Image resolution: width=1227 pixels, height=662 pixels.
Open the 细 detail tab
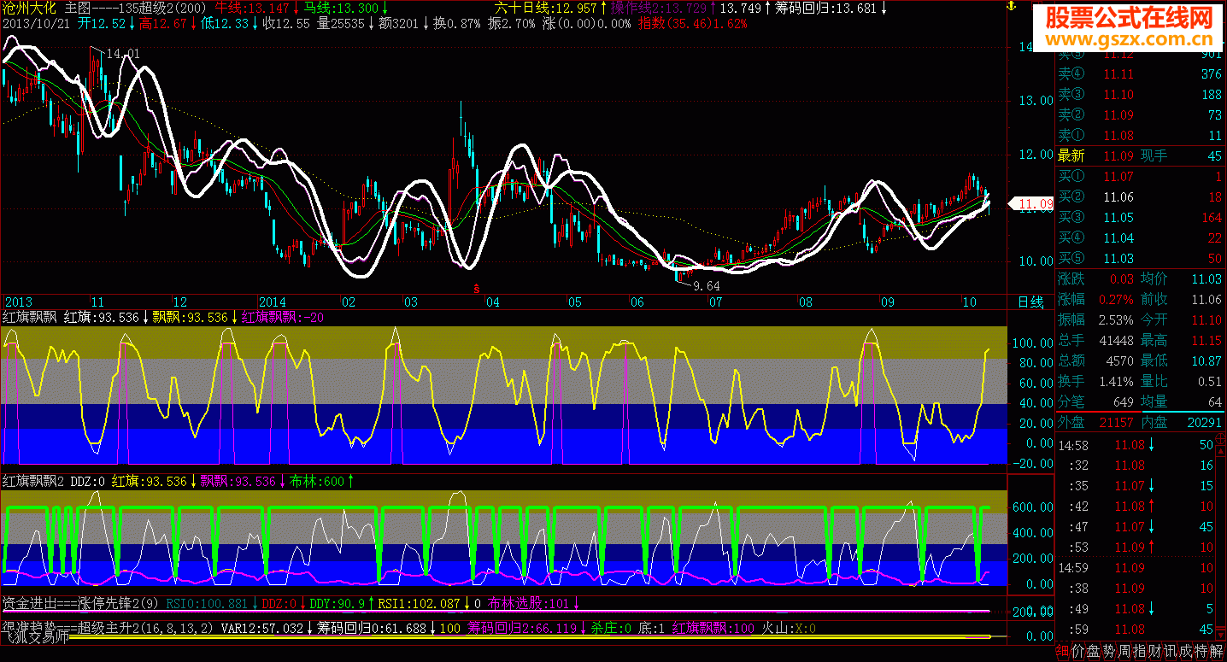tap(1062, 651)
